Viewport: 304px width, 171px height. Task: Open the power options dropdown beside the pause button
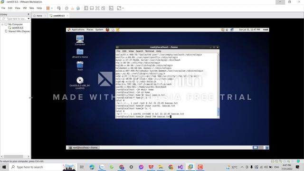[x=52, y=8]
